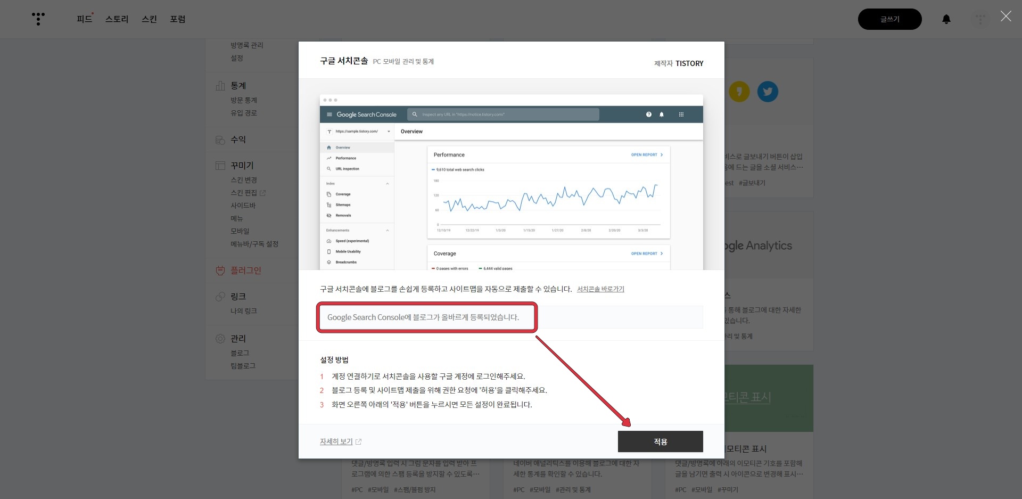Click the 적용 apply button

coord(660,441)
